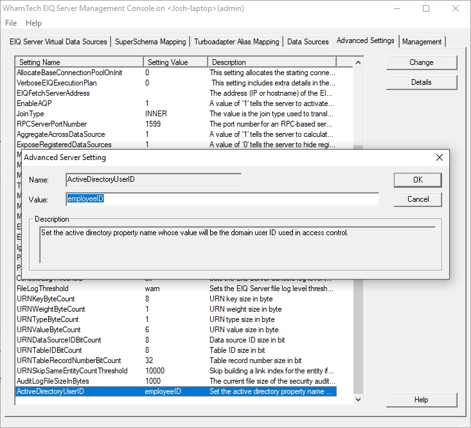
Task: Switch to the Management tab
Action: pos(422,42)
